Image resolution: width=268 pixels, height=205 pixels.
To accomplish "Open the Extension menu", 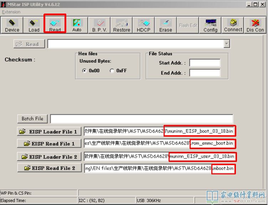I will tap(11, 12).
